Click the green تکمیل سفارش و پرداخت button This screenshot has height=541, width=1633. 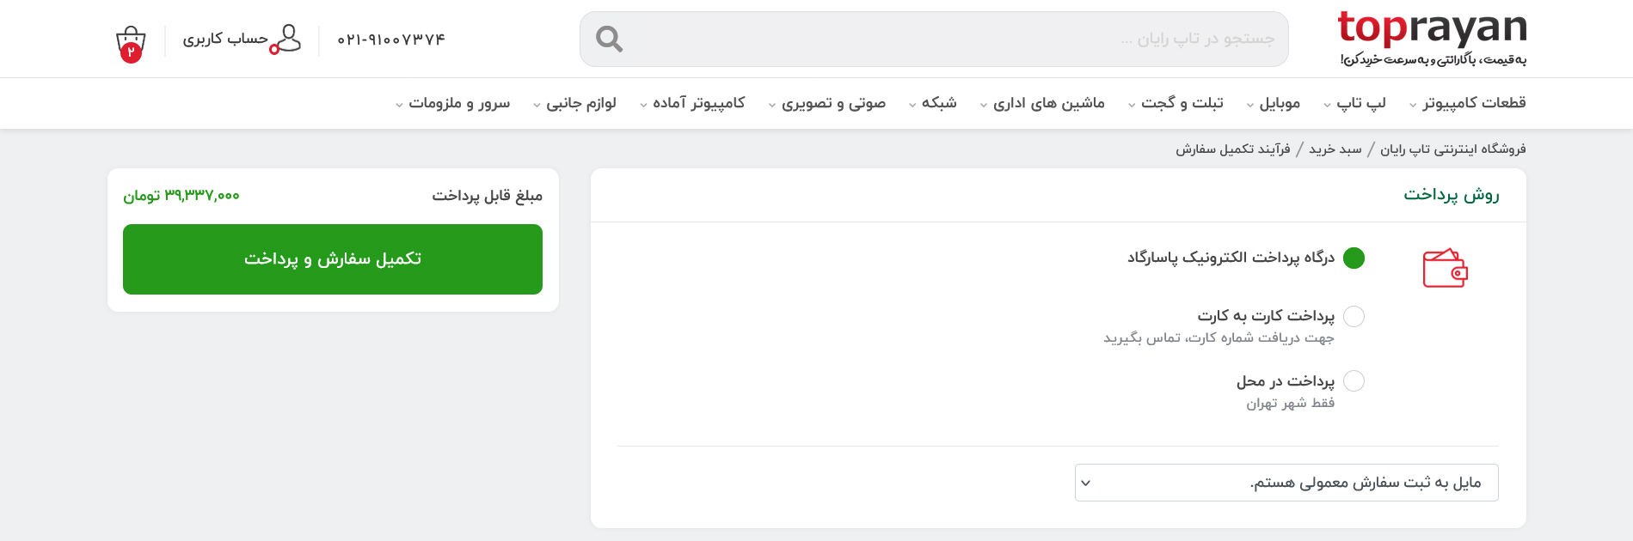[333, 259]
